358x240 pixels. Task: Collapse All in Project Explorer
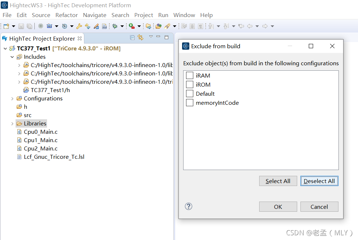132,37
